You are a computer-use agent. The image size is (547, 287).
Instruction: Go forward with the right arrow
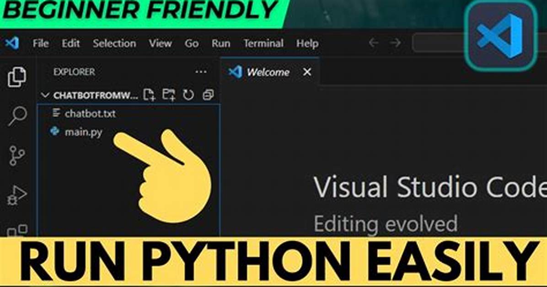point(395,43)
